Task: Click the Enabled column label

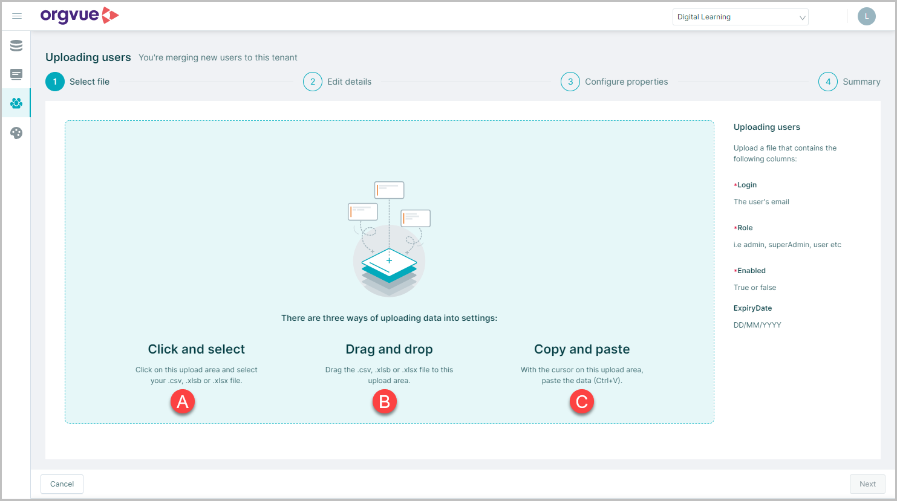Action: click(x=750, y=271)
